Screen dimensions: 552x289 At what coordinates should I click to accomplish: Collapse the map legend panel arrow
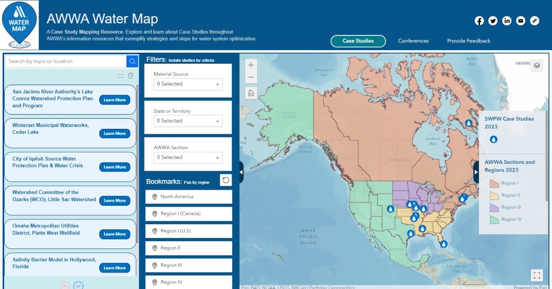click(x=476, y=172)
